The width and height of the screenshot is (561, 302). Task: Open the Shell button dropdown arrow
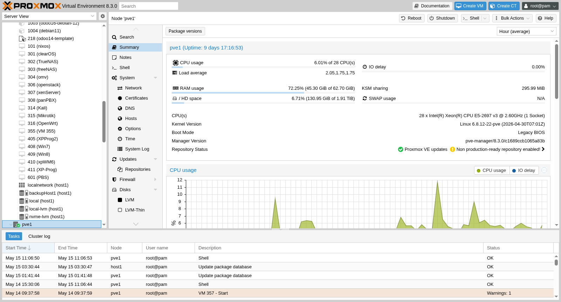[x=485, y=18]
